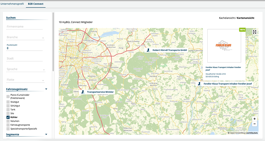Image resolution: width=265 pixels, height=141 pixels.
Task: Switch to the Unternehmensprofil tab
Action: (12, 4)
